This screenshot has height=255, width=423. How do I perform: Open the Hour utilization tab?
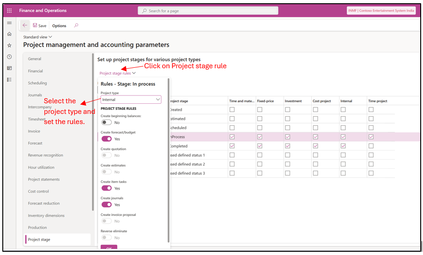[41, 167]
